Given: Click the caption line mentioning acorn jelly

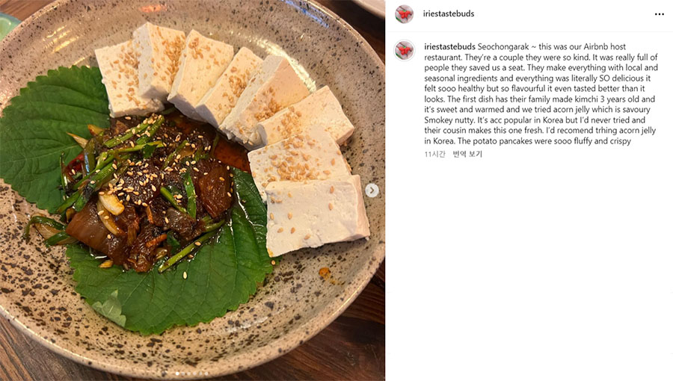Looking at the screenshot, I should pyautogui.click(x=537, y=110).
